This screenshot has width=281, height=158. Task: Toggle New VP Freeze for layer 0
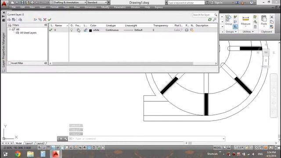[192, 30]
